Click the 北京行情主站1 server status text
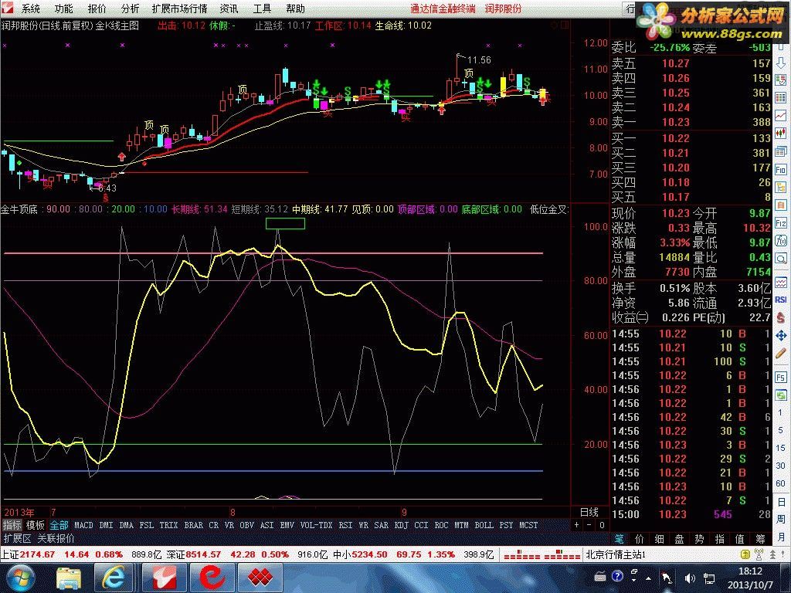791x593 pixels. 616,554
